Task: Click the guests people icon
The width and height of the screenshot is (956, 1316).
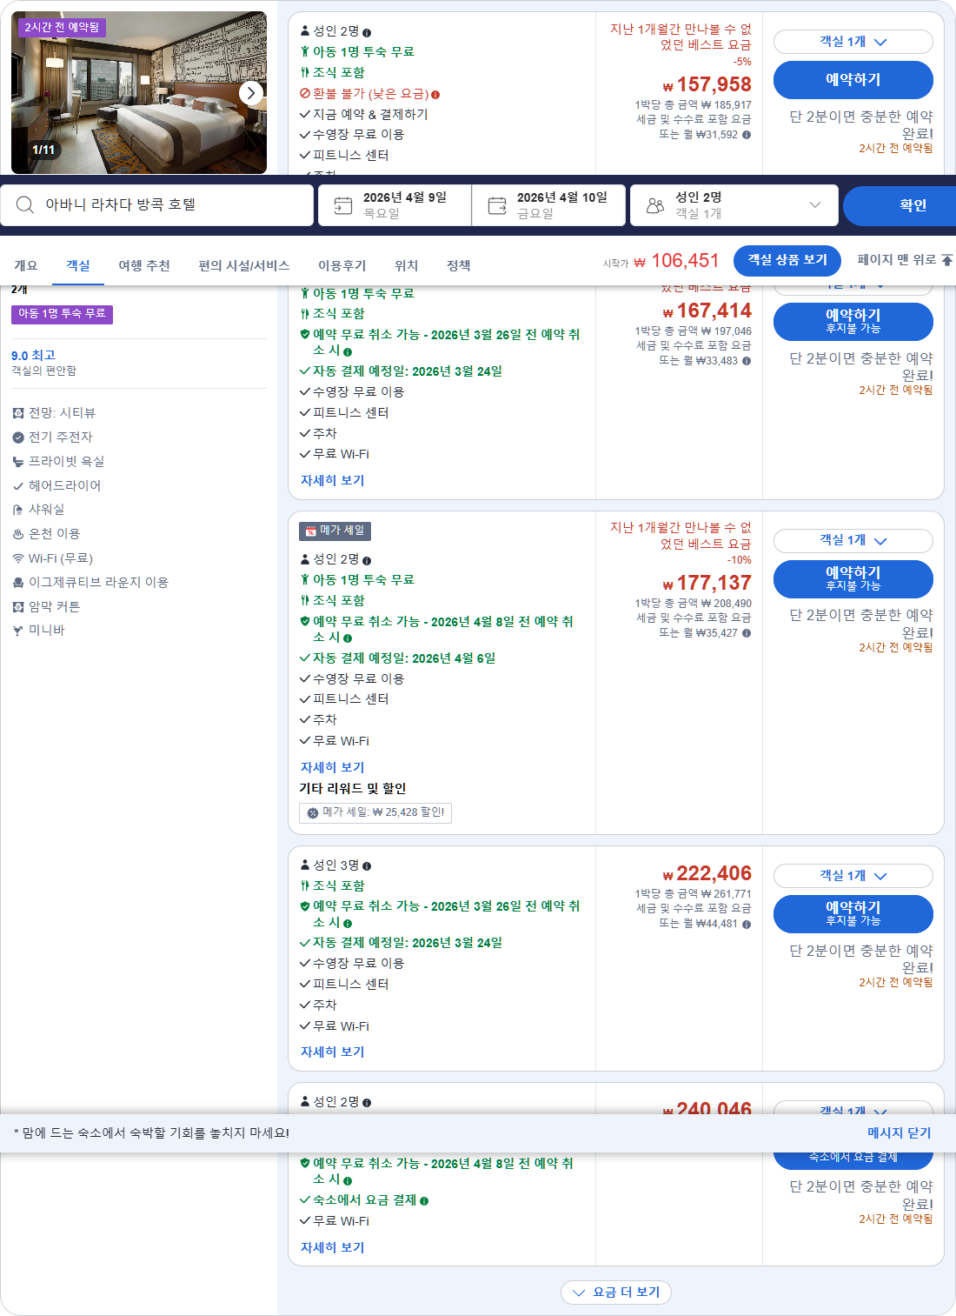Action: point(655,205)
